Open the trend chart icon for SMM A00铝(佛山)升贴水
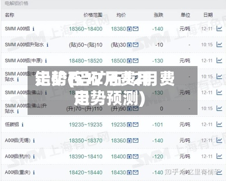Image resolution: width=226 pixels, height=181 pixels. pos(219,109)
